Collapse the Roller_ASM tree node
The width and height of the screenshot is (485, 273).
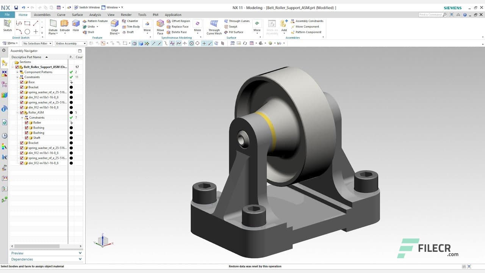[x=17, y=112]
